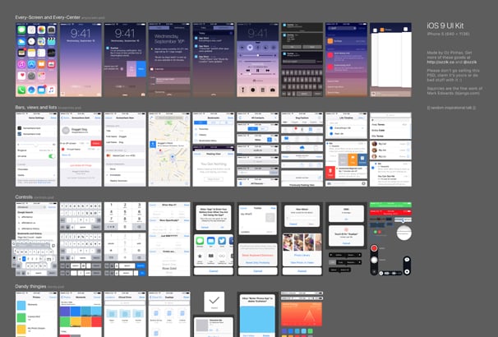Tap orange Flag swipe action in mail

pyautogui.click(x=353, y=159)
